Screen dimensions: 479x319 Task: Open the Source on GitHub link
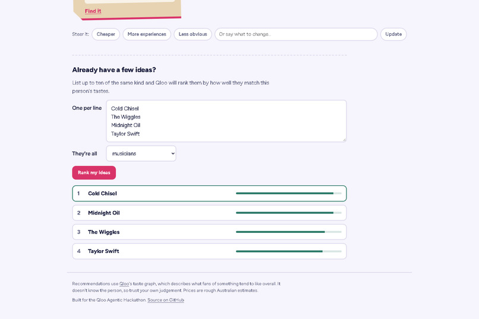click(x=166, y=300)
